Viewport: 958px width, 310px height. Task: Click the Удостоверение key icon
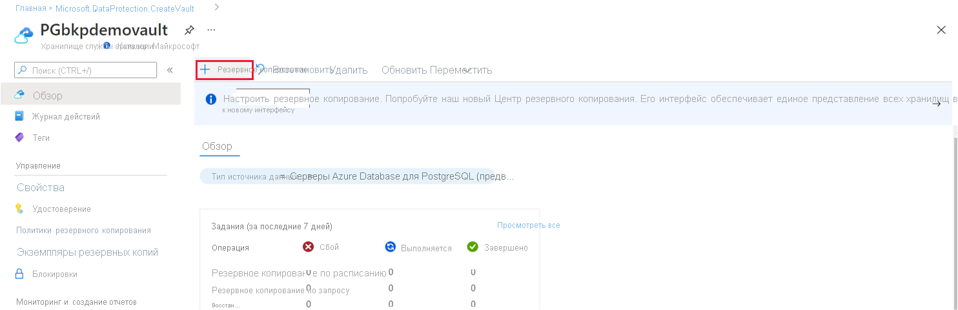(19, 209)
